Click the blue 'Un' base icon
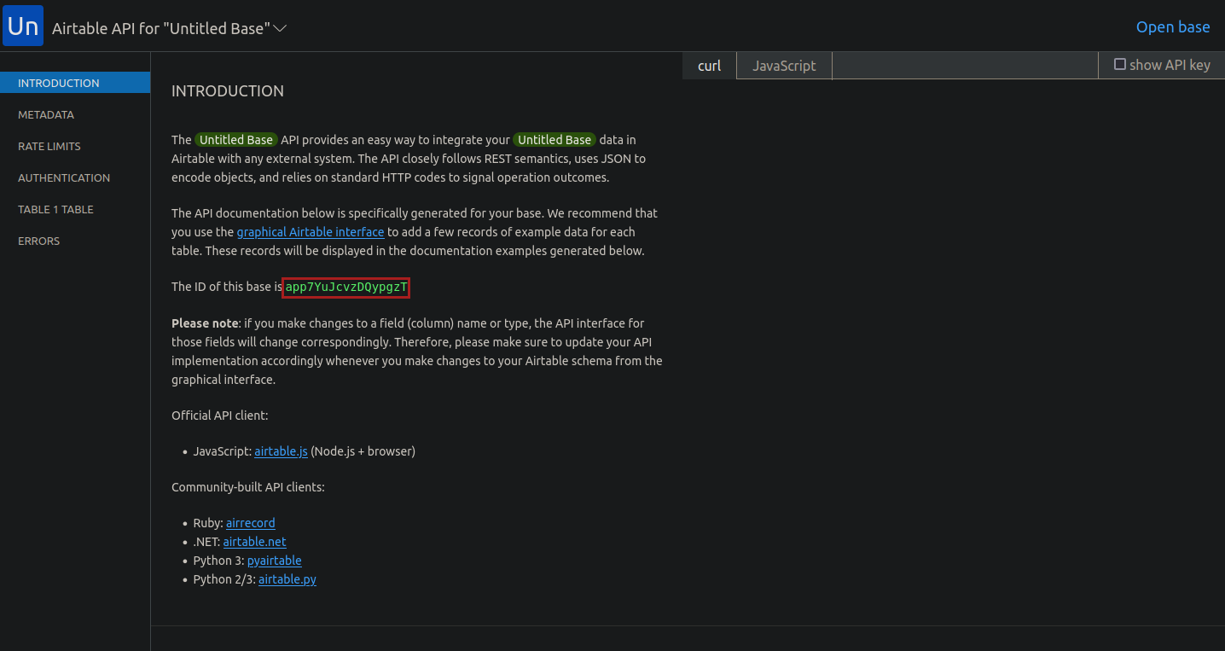 pos(23,26)
